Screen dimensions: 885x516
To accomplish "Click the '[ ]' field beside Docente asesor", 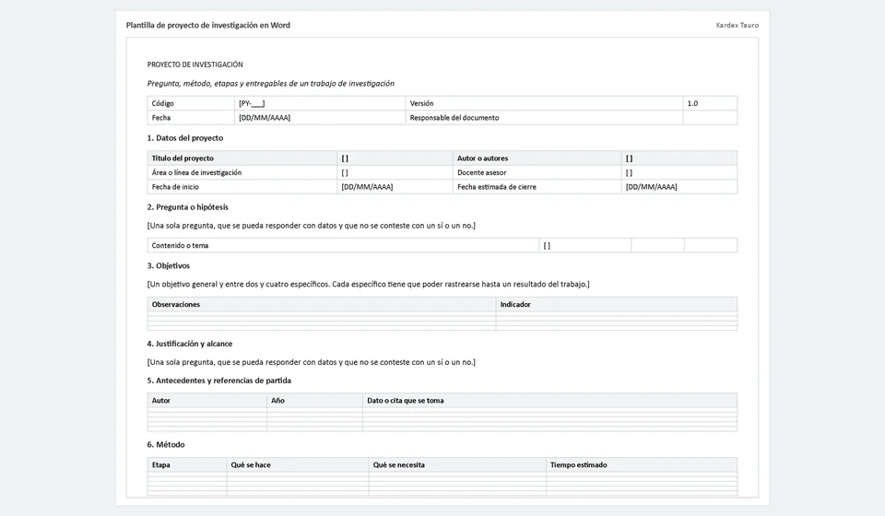I will click(x=679, y=172).
